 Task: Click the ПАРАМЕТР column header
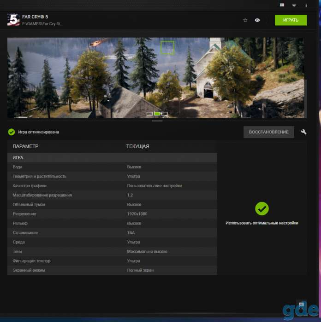click(x=25, y=146)
